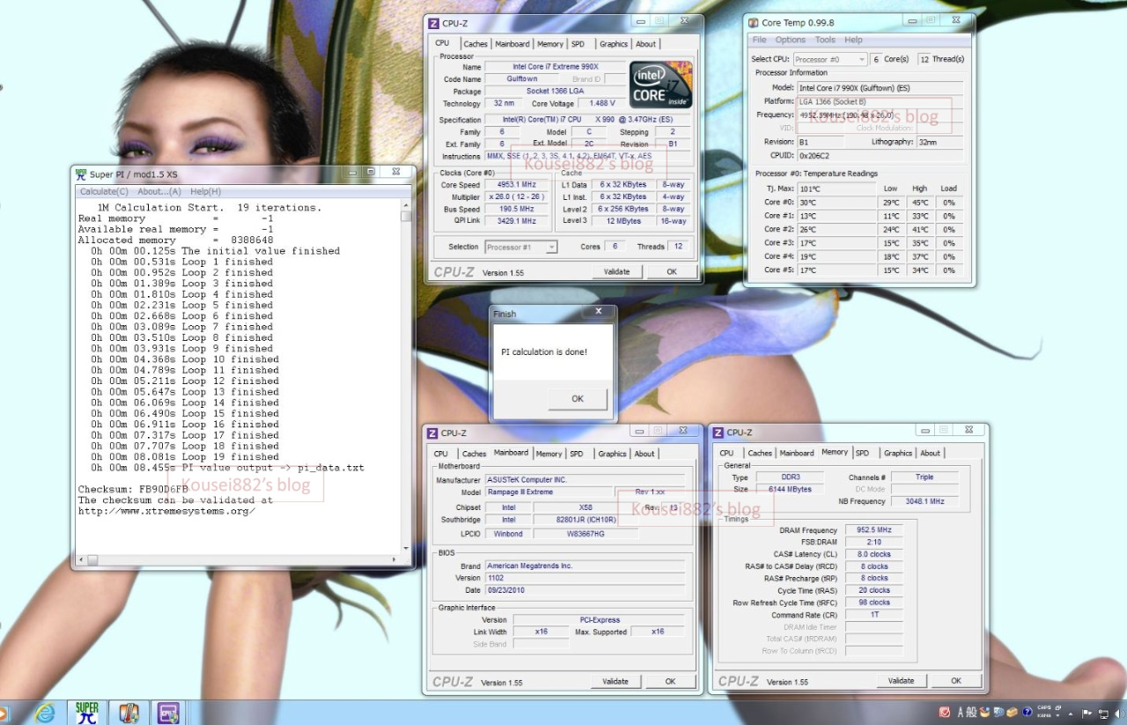Click the xtremesystems.org URL text

pyautogui.click(x=166, y=511)
